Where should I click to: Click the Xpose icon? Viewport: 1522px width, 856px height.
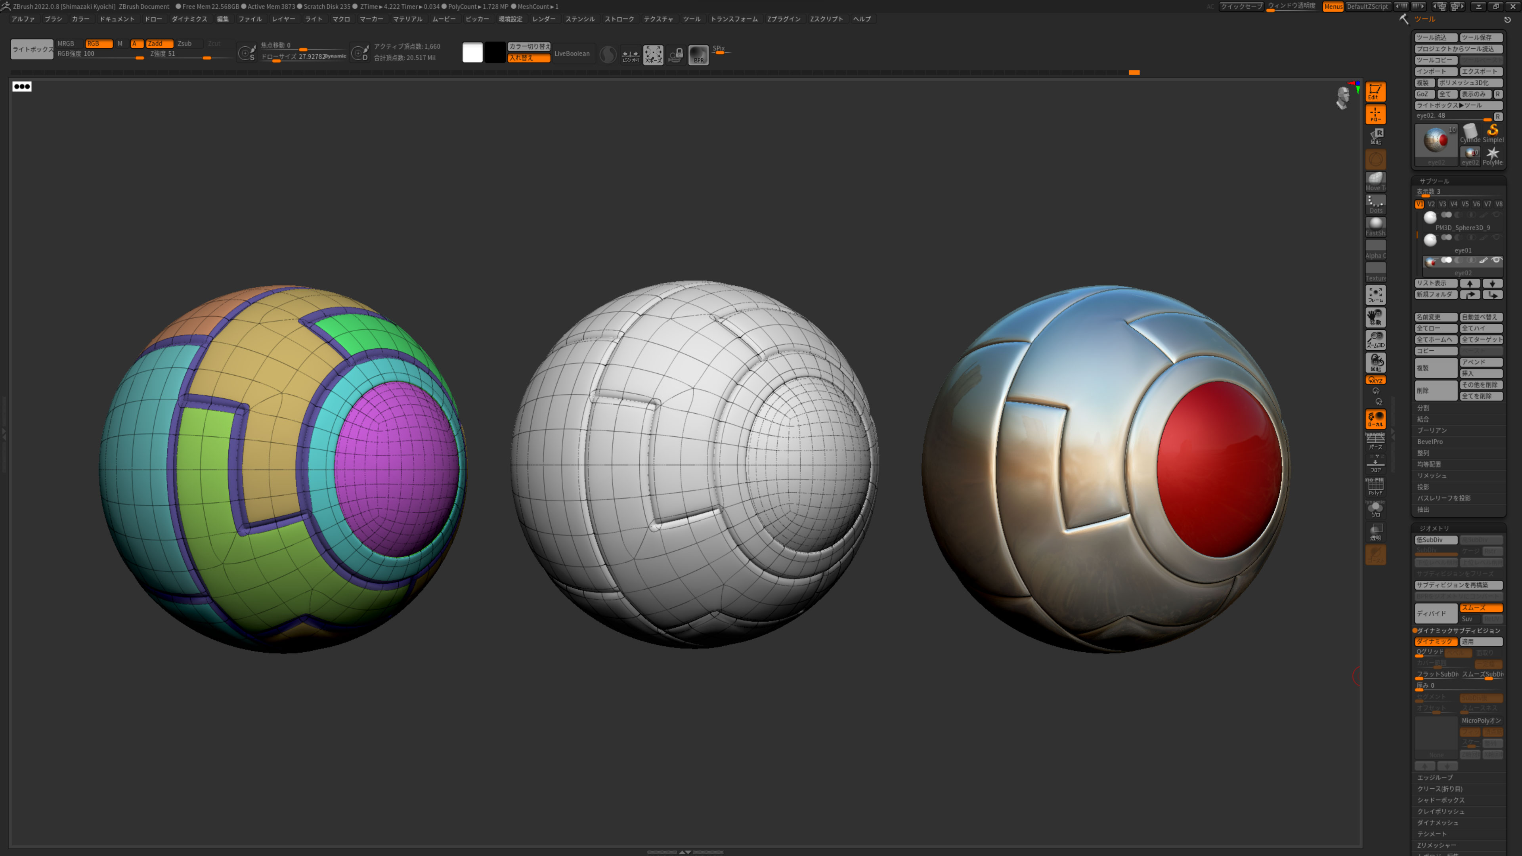click(x=653, y=55)
